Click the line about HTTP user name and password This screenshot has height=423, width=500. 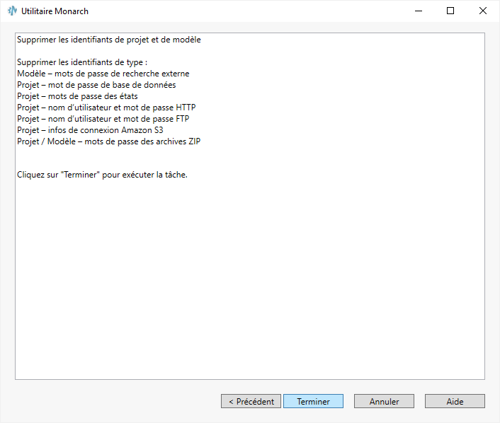click(106, 108)
